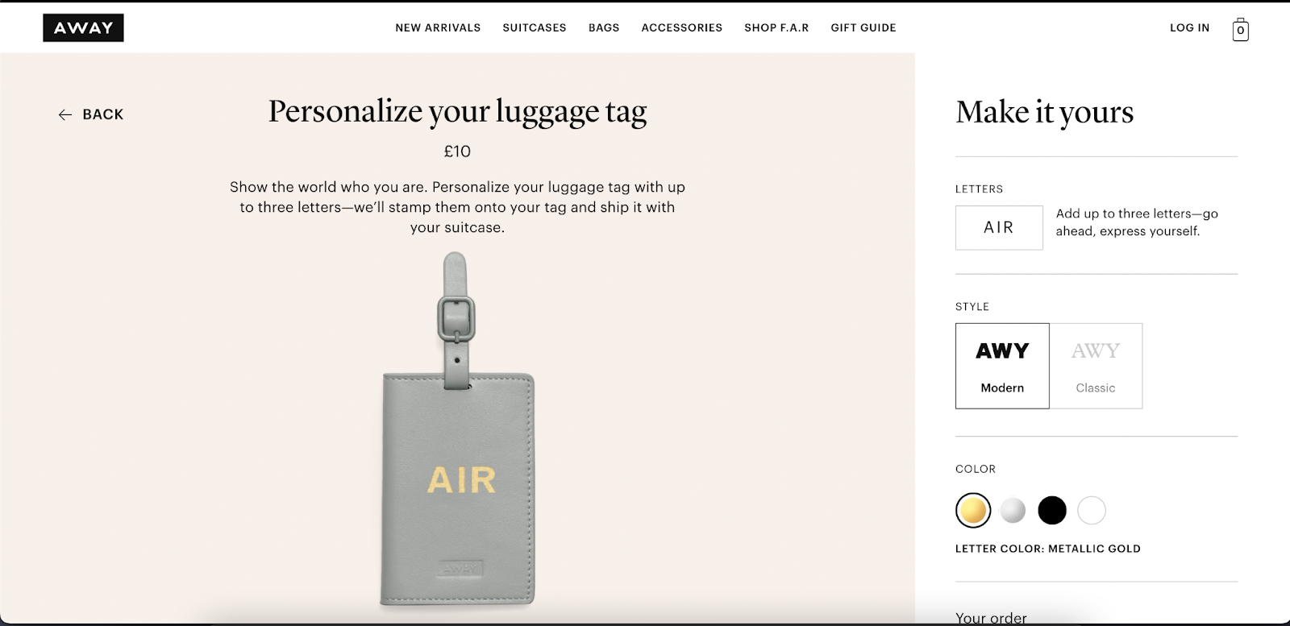Image resolution: width=1290 pixels, height=626 pixels.
Task: Open the Gift Guide page
Action: [863, 27]
